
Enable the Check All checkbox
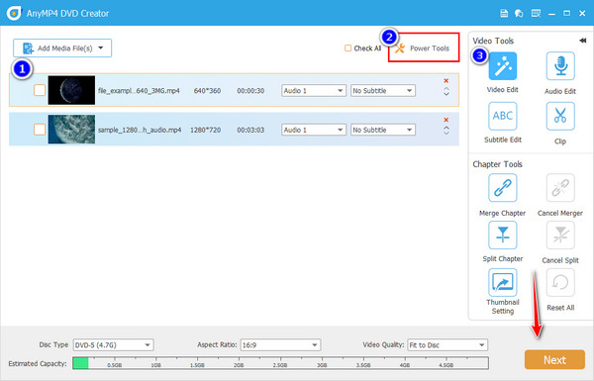pyautogui.click(x=347, y=48)
